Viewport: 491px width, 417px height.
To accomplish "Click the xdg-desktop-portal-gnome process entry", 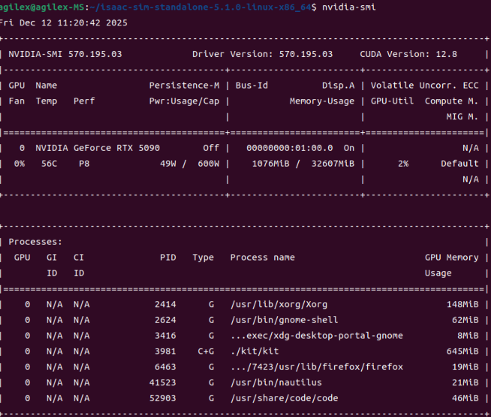I will [x=317, y=336].
